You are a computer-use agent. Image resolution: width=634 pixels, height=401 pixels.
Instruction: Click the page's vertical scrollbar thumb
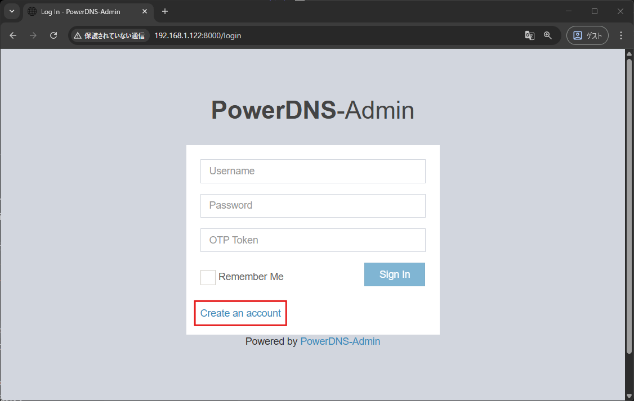pos(629,206)
